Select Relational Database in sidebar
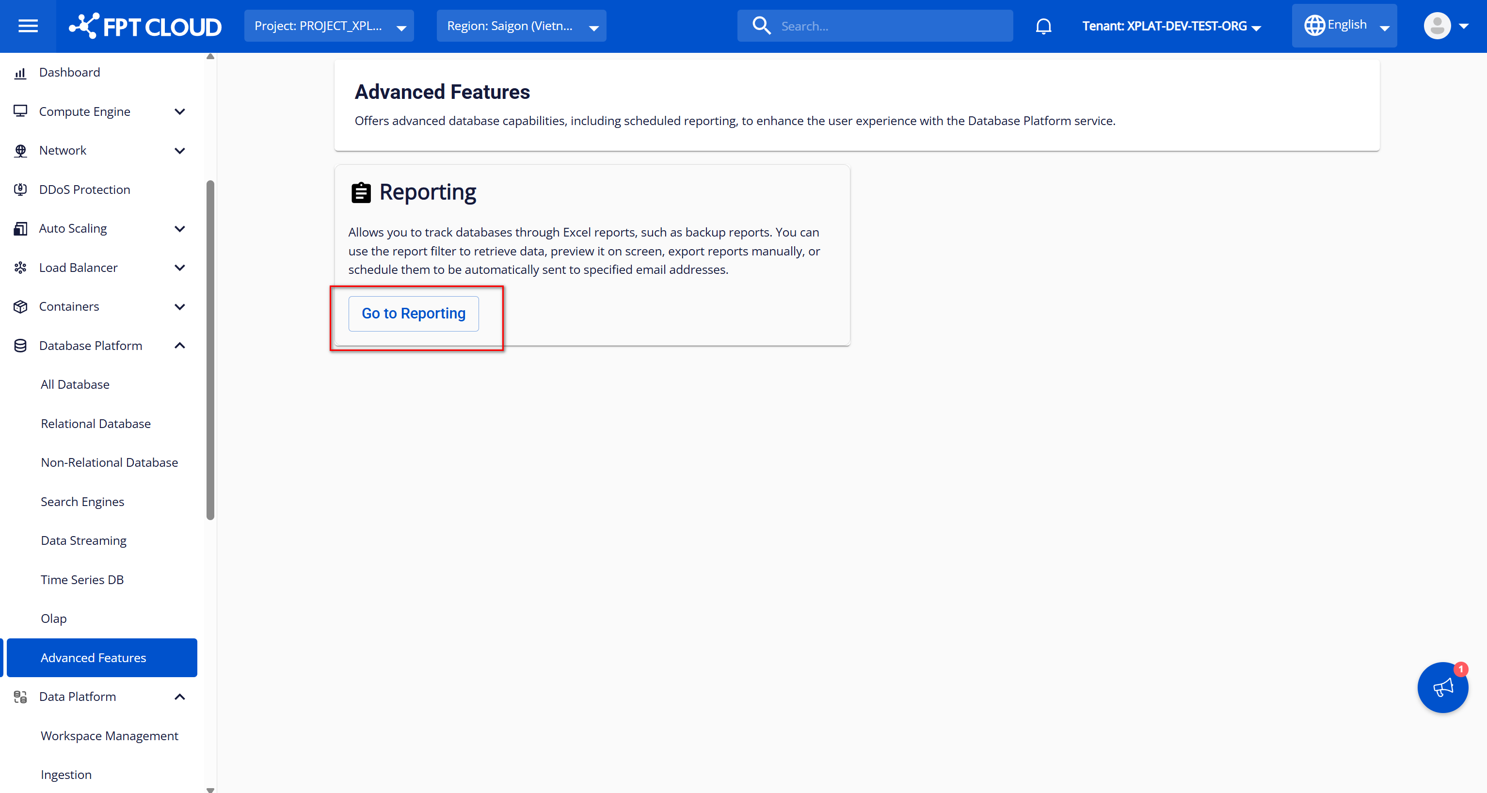This screenshot has width=1487, height=793. 96,424
